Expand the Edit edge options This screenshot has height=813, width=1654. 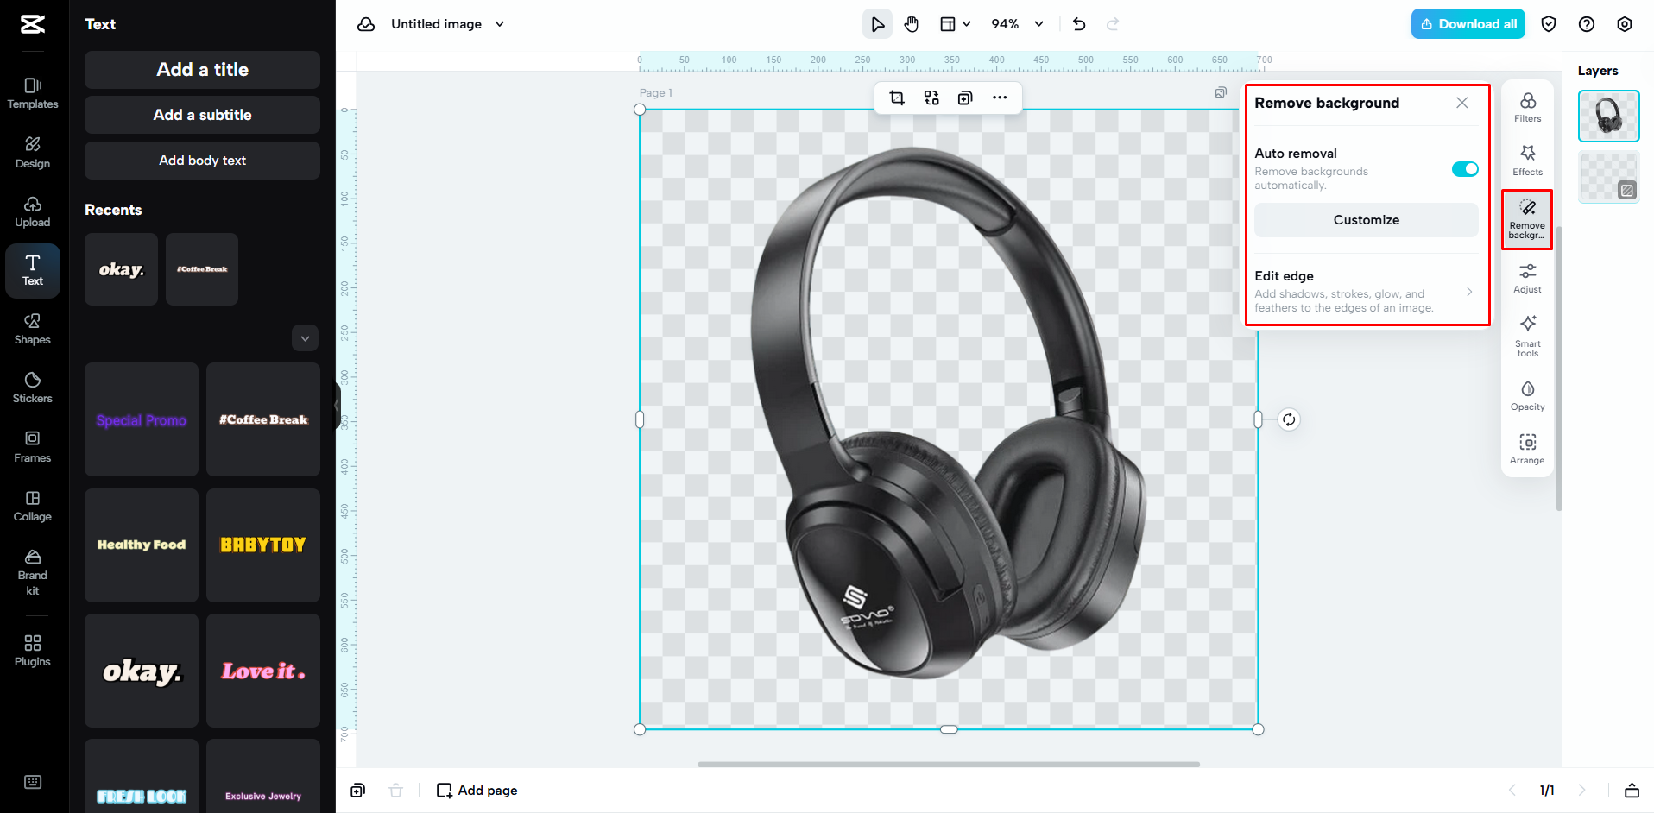pyautogui.click(x=1470, y=292)
